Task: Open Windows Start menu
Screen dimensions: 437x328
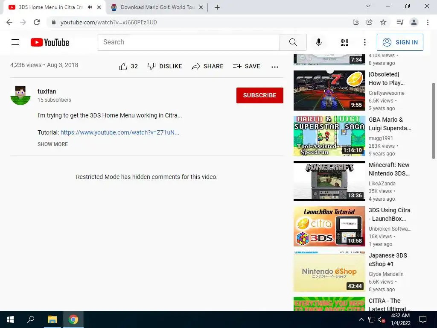Action: [10, 319]
